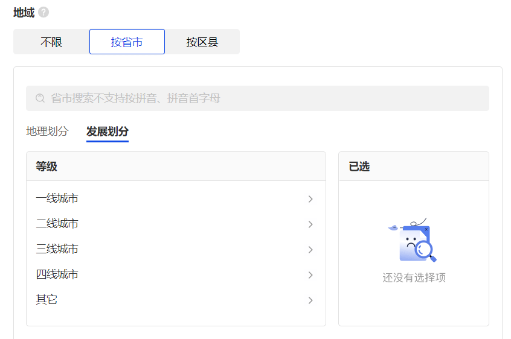The image size is (511, 339).
Task: Select the 按区县 region option
Action: click(x=202, y=42)
